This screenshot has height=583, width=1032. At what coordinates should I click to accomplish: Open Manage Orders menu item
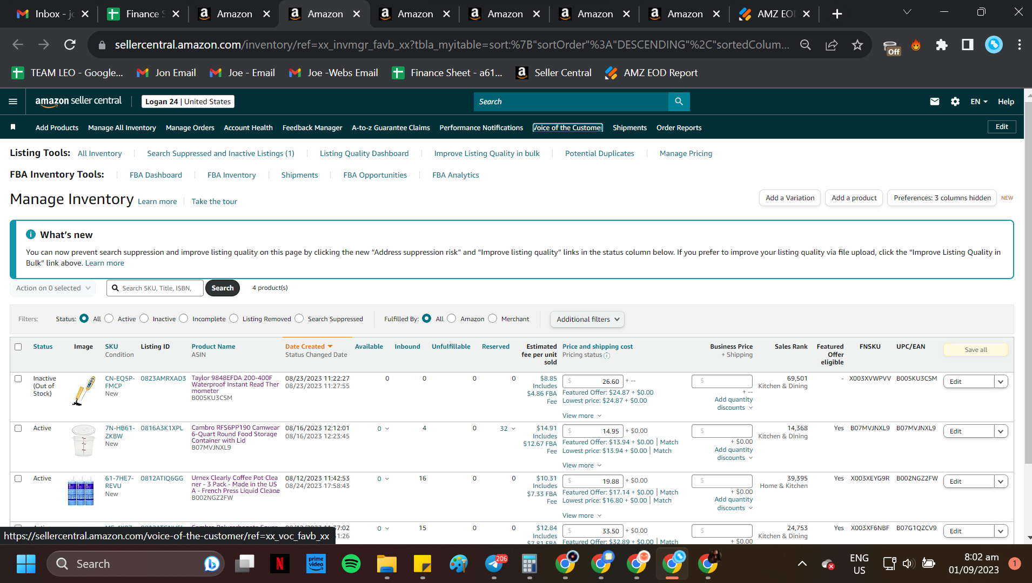(190, 127)
